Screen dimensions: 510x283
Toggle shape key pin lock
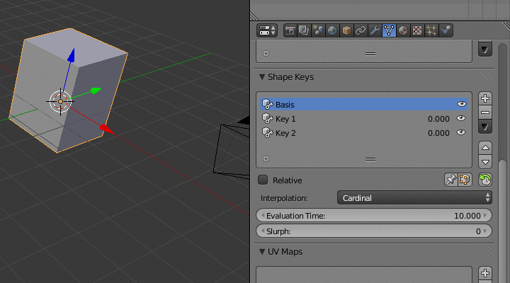pos(451,180)
